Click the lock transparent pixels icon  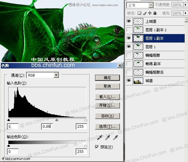(139, 13)
